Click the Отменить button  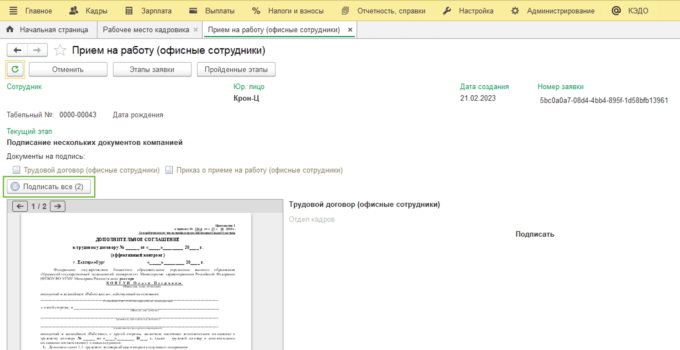68,69
